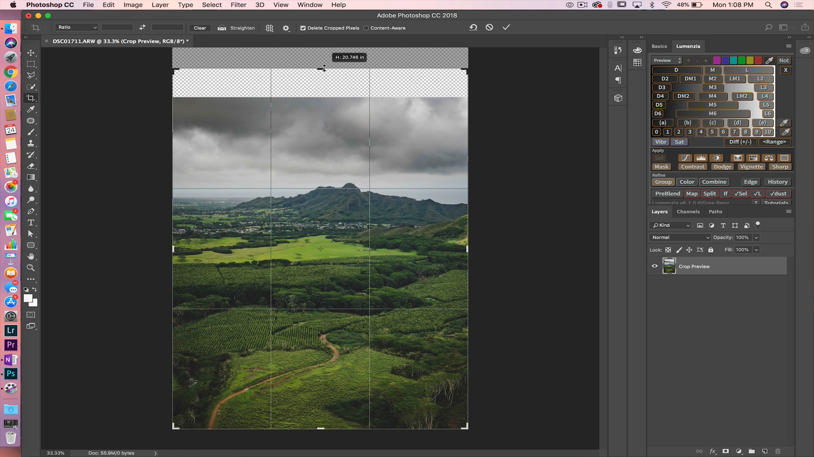Open the Ratio preset dropdown
The image size is (814, 457).
click(x=77, y=27)
